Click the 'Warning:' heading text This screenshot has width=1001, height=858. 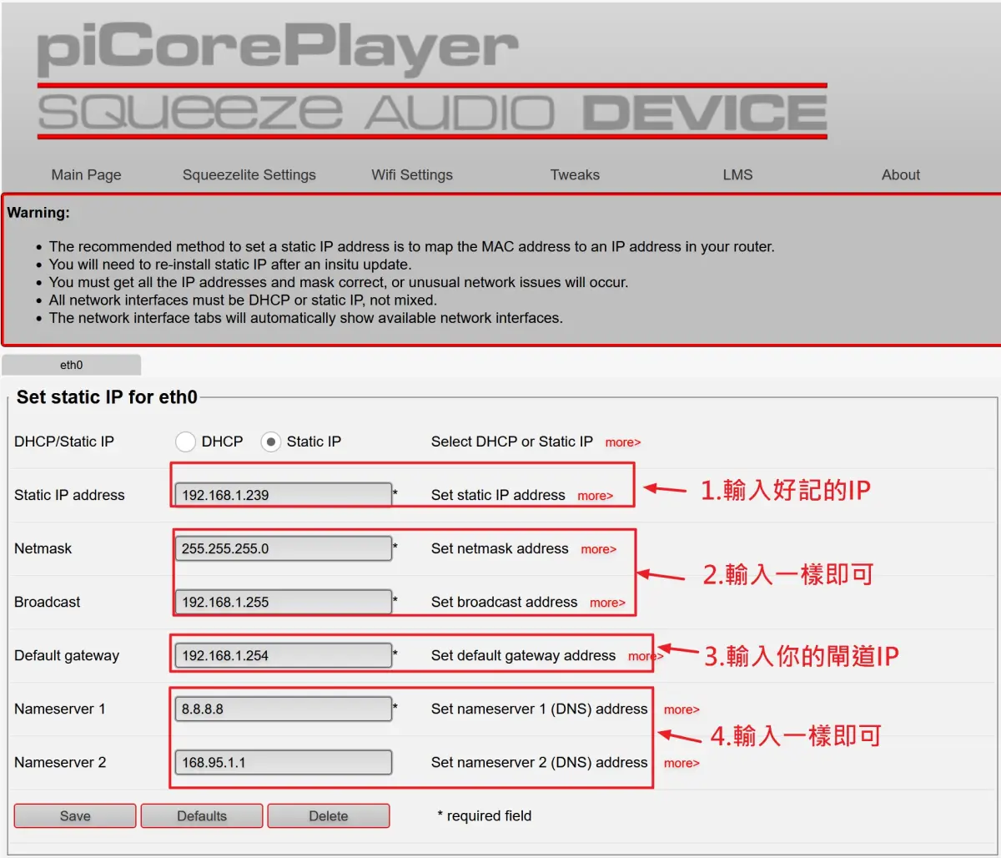pos(38,213)
